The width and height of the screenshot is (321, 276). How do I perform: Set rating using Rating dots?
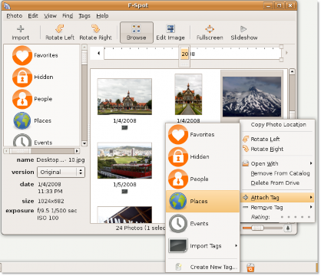296,217
